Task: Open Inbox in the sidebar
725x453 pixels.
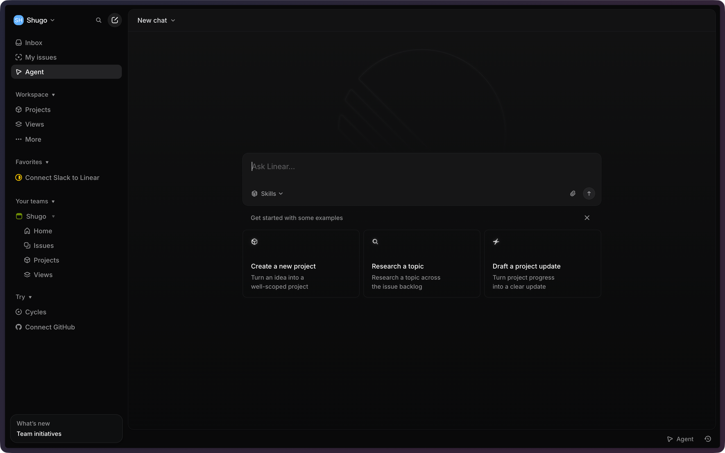Action: click(66, 43)
